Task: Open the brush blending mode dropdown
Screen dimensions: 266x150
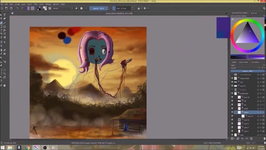Action: pos(63,8)
